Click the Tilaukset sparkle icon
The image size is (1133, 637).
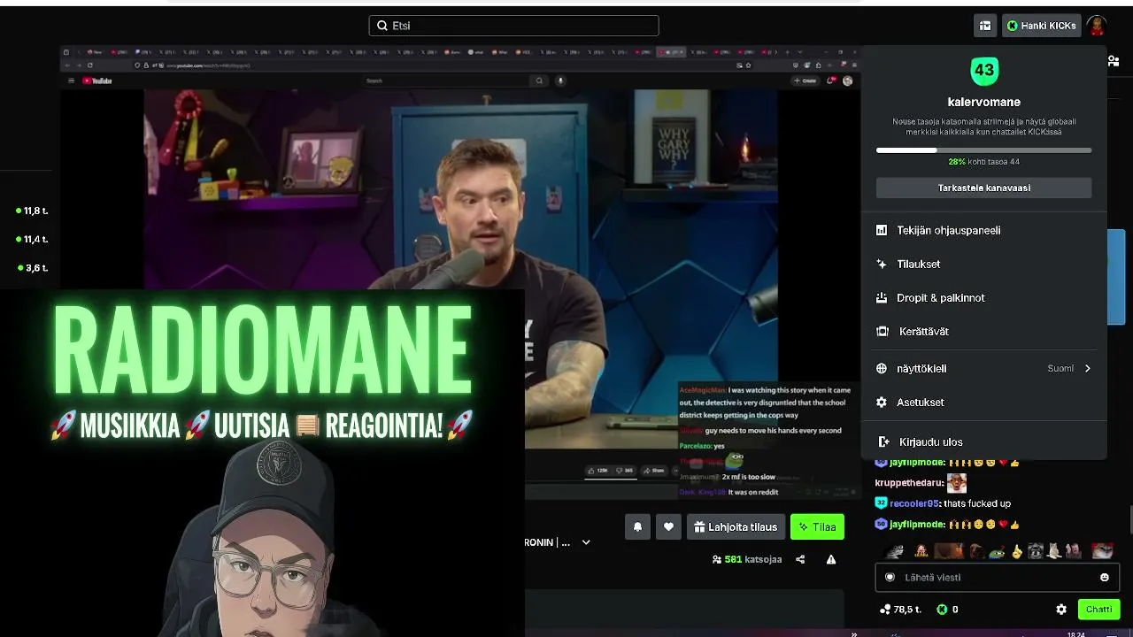tap(882, 264)
